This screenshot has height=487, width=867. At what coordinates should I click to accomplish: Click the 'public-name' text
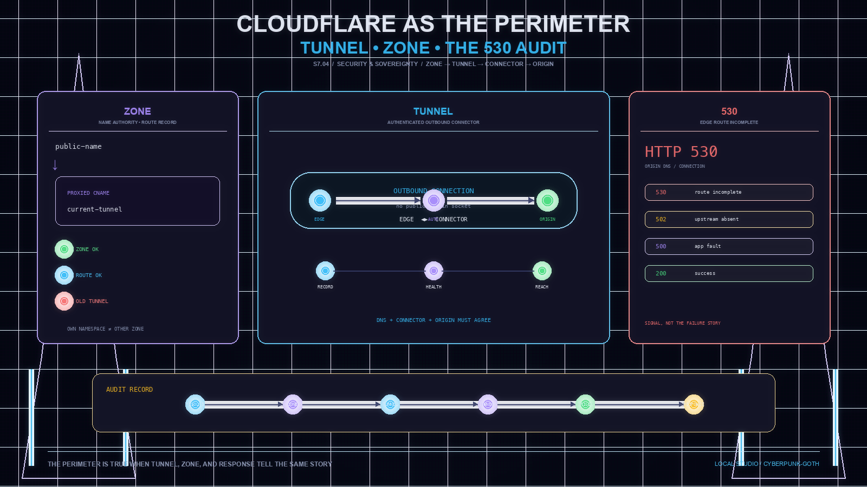tap(79, 147)
